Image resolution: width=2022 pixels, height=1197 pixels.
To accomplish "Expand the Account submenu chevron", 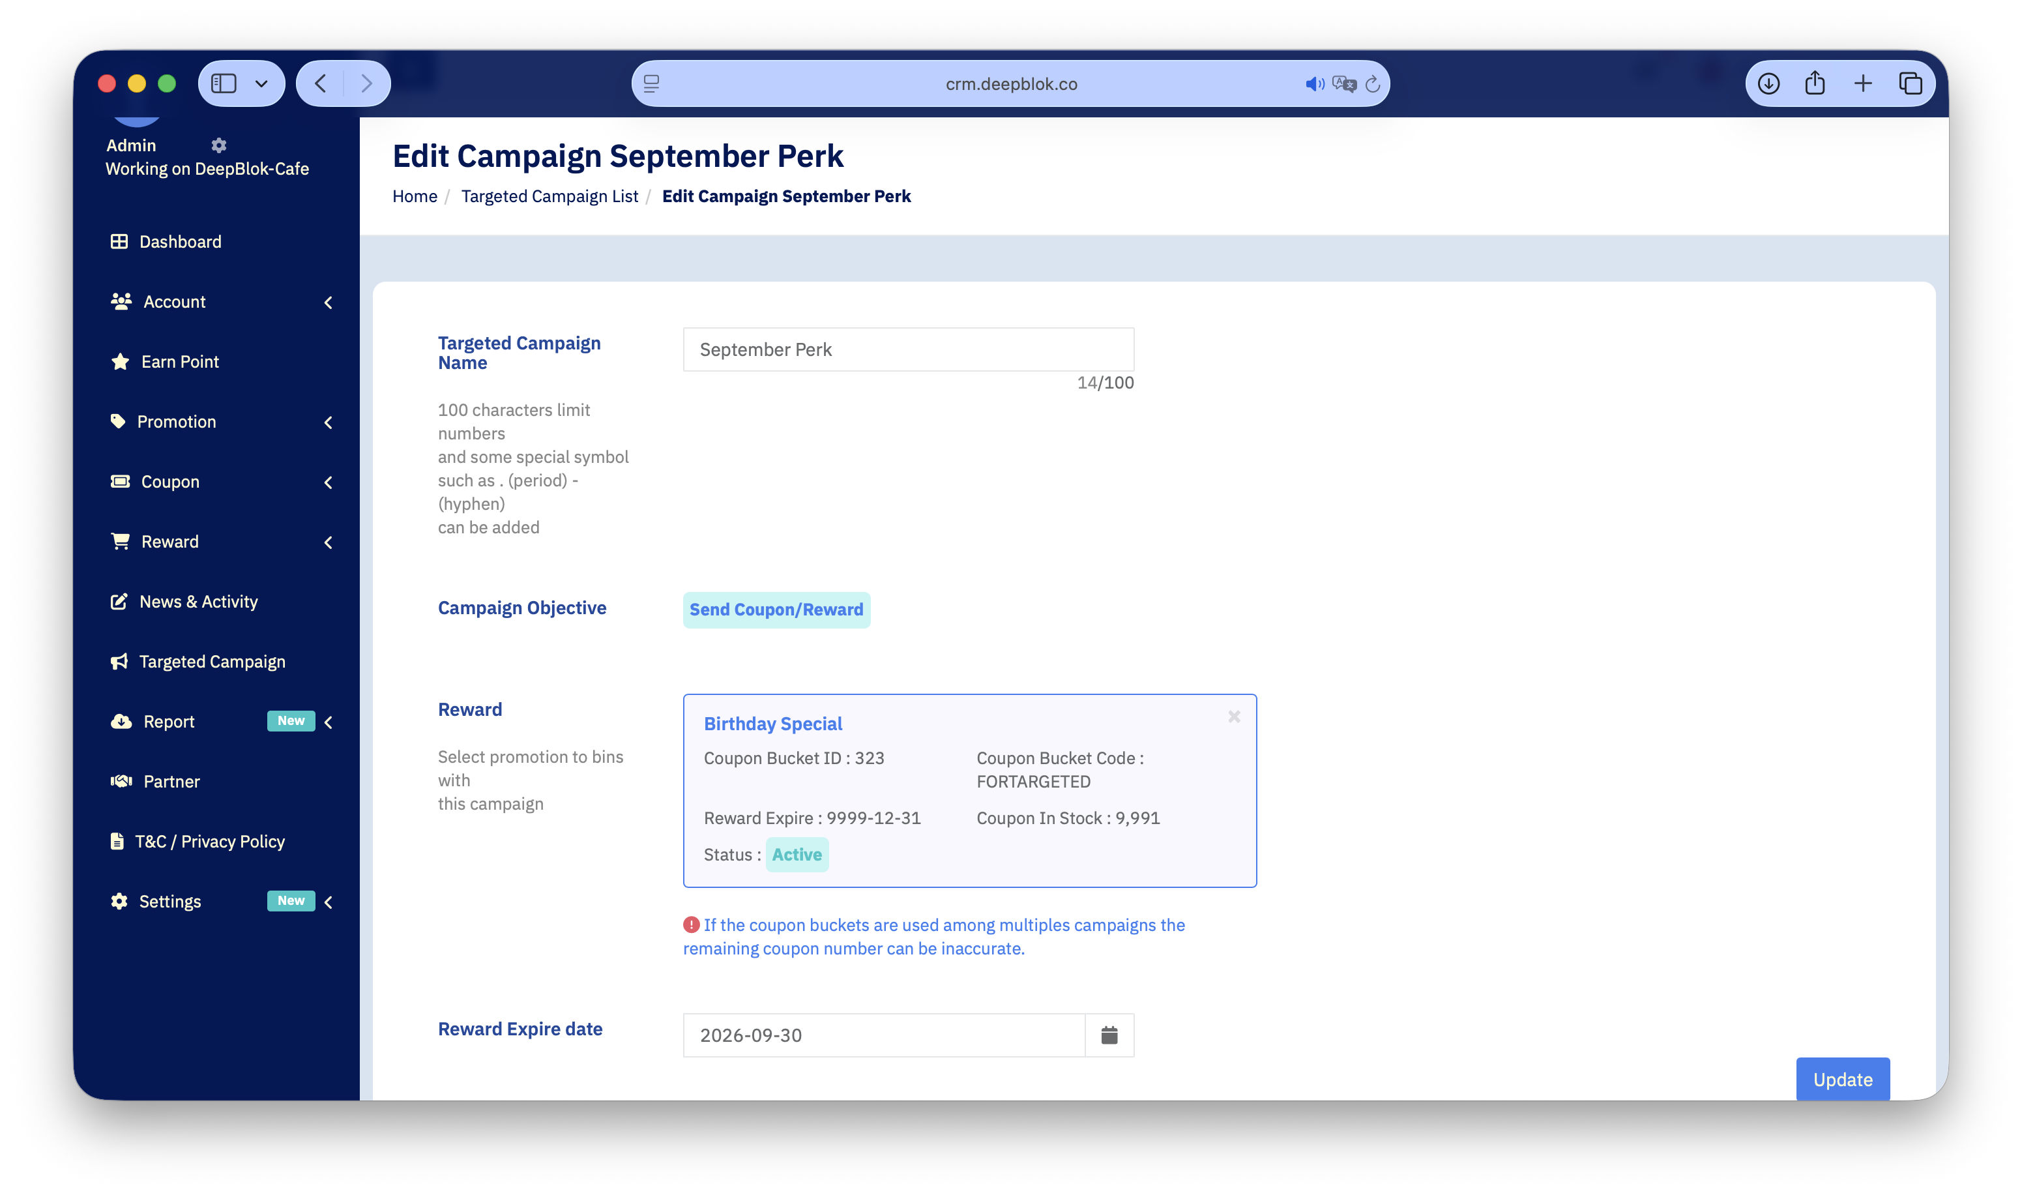I will coord(328,303).
